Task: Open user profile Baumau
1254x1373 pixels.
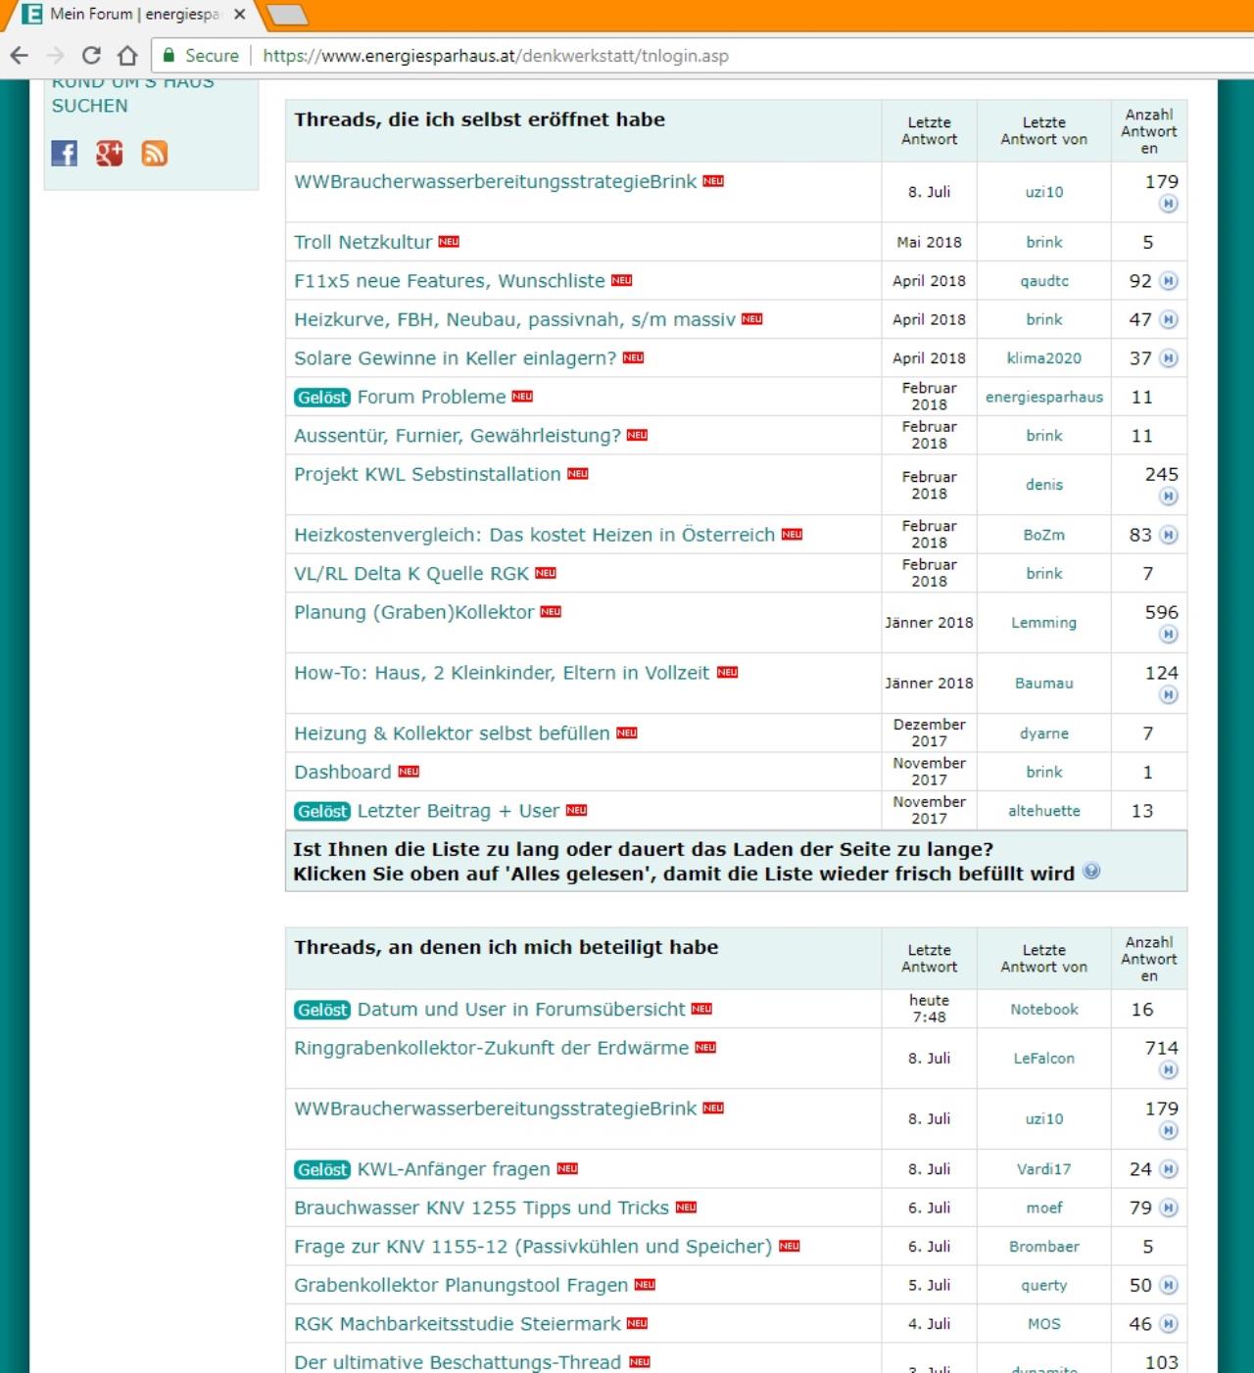Action: pos(1044,684)
